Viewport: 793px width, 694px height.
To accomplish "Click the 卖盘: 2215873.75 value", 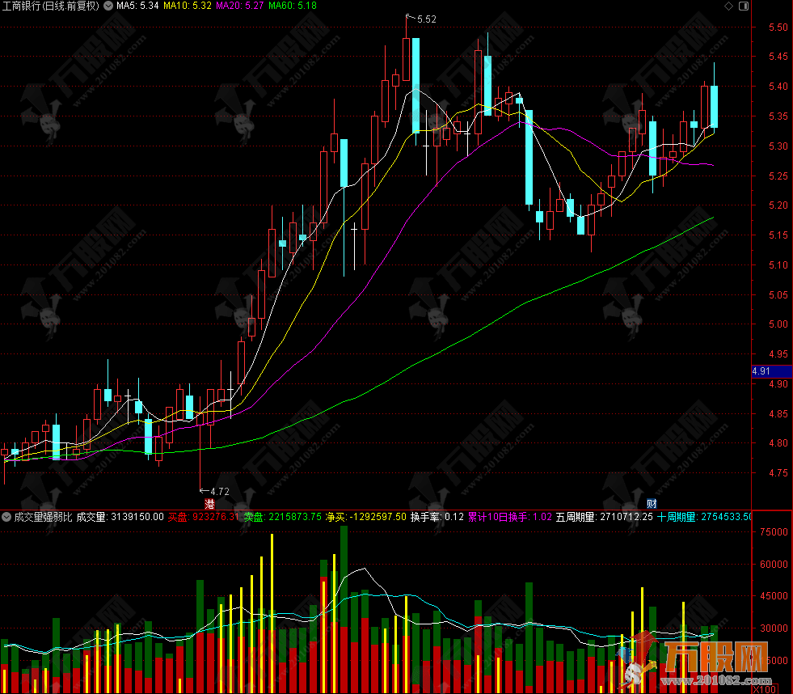I will click(283, 517).
